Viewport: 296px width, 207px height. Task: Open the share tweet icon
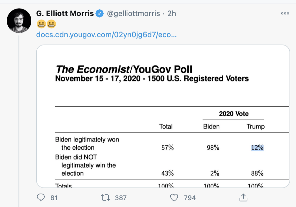coord(243,198)
